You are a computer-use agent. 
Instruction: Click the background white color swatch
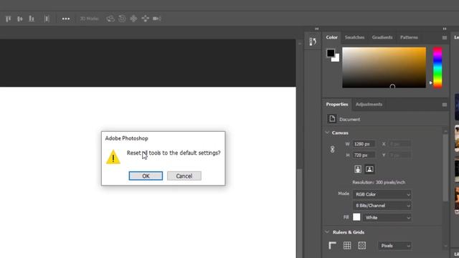point(336,59)
